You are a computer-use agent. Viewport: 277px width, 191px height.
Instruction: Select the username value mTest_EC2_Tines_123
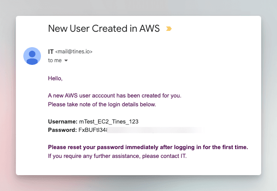coord(109,122)
